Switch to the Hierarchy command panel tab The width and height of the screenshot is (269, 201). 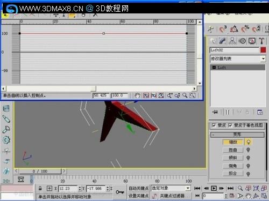[232, 41]
